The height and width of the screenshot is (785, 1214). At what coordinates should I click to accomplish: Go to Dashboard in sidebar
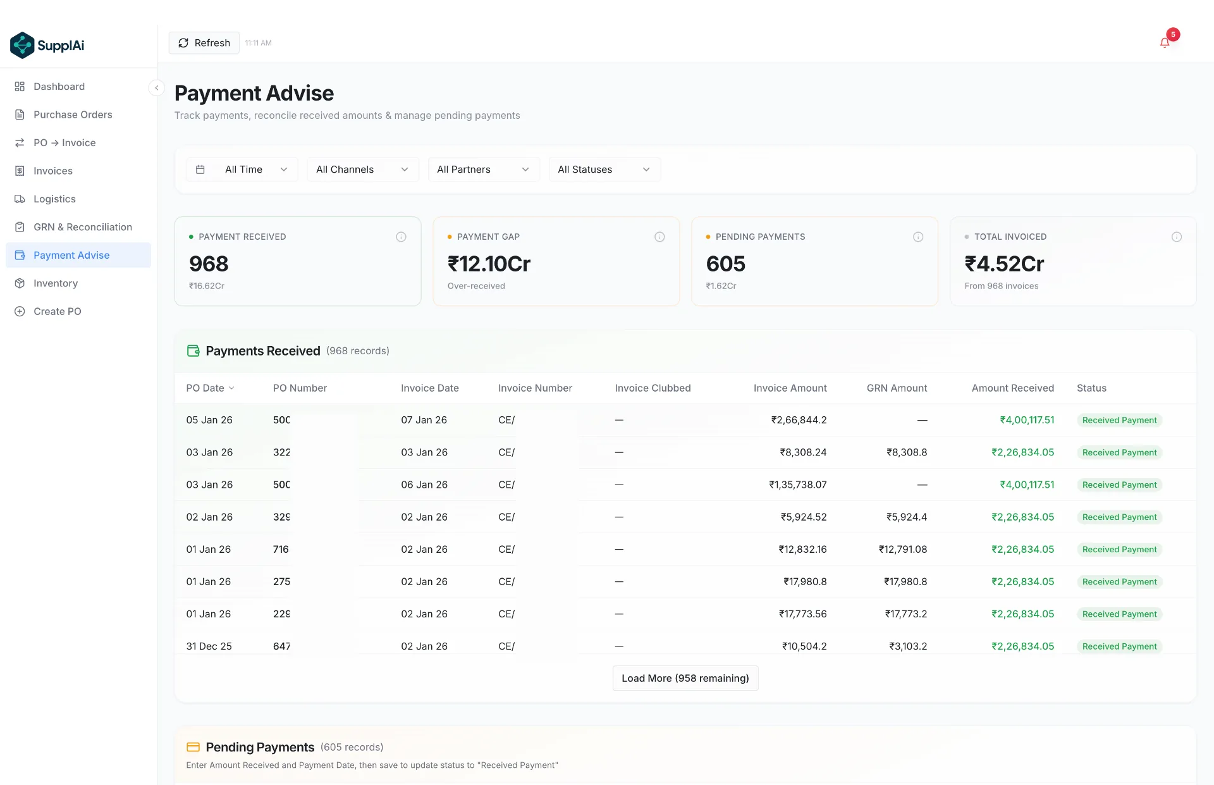click(x=78, y=87)
